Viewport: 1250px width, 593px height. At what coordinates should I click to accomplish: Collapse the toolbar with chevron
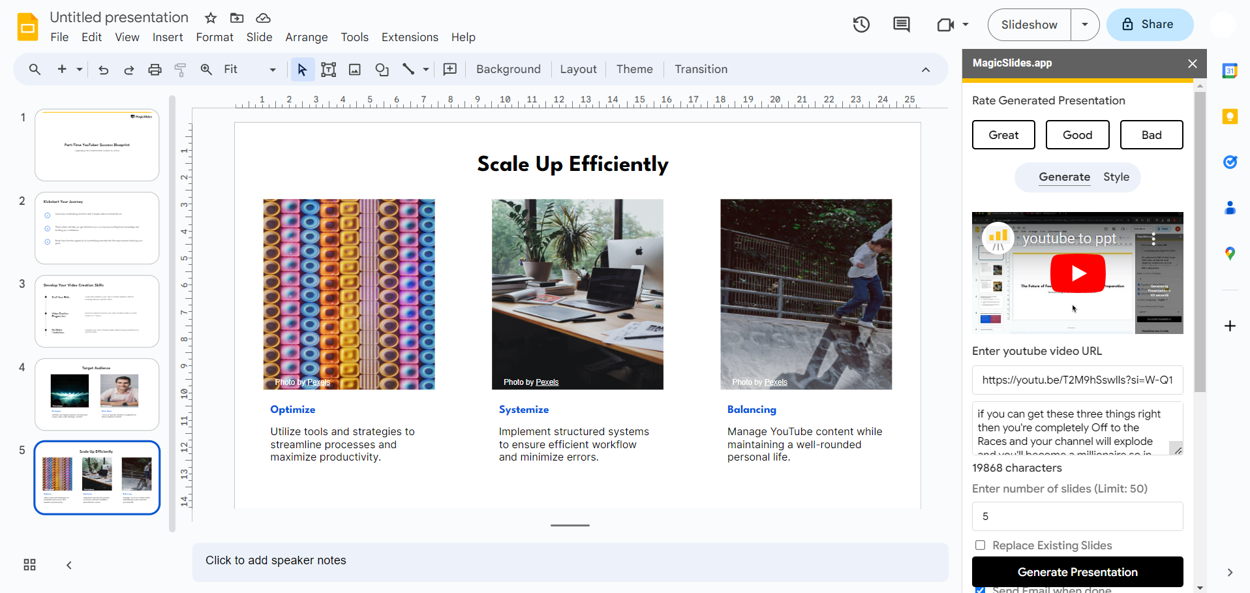pyautogui.click(x=925, y=70)
